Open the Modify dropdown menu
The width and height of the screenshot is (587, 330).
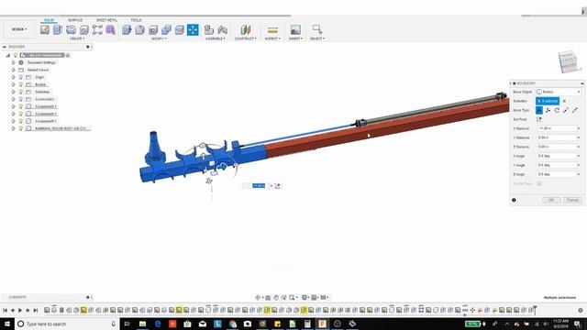(159, 38)
